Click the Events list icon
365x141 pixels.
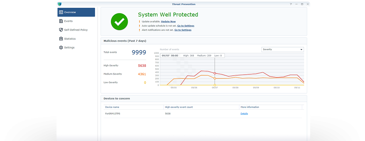click(x=61, y=21)
